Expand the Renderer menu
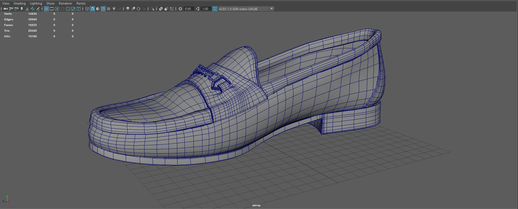The image size is (518, 209). click(x=65, y=3)
